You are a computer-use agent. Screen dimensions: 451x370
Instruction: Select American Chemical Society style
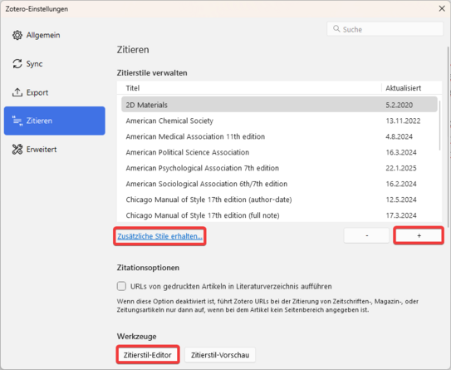pyautogui.click(x=279, y=121)
